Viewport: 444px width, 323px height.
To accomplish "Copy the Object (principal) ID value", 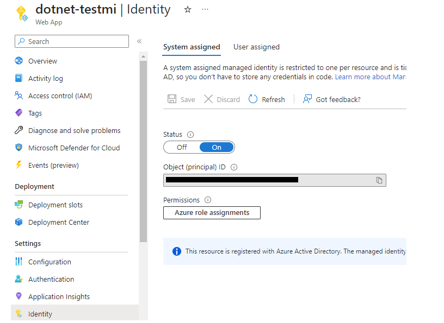I will tap(379, 180).
